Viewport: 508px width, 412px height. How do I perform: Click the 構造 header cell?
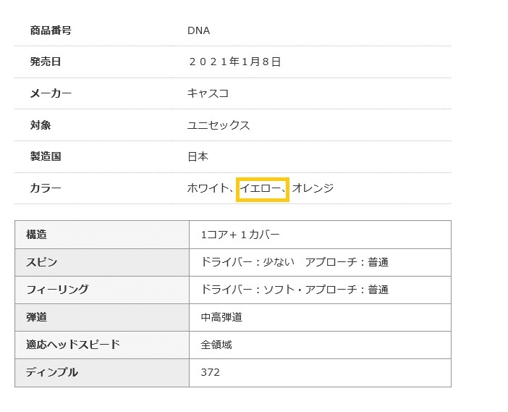[36, 235]
